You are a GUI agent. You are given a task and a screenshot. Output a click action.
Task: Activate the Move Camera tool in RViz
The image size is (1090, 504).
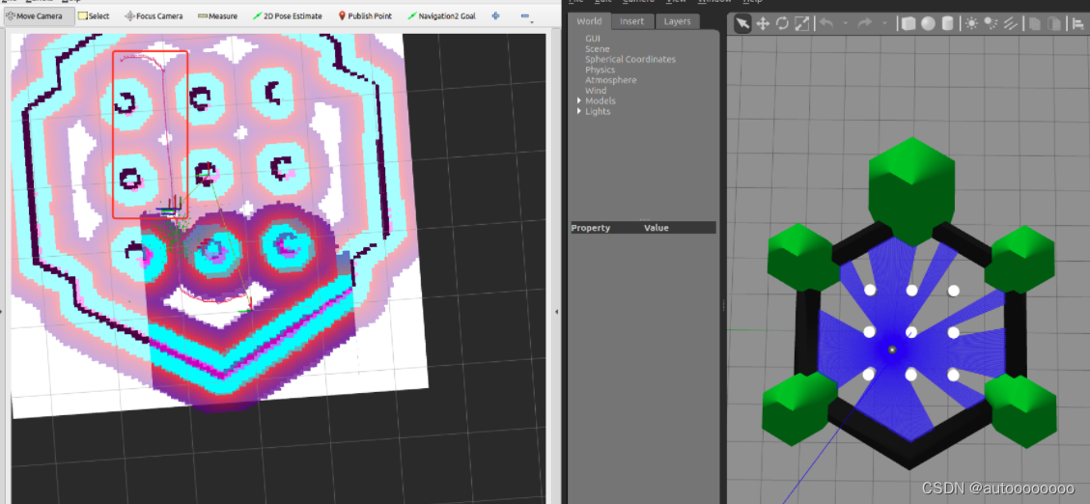pos(39,16)
